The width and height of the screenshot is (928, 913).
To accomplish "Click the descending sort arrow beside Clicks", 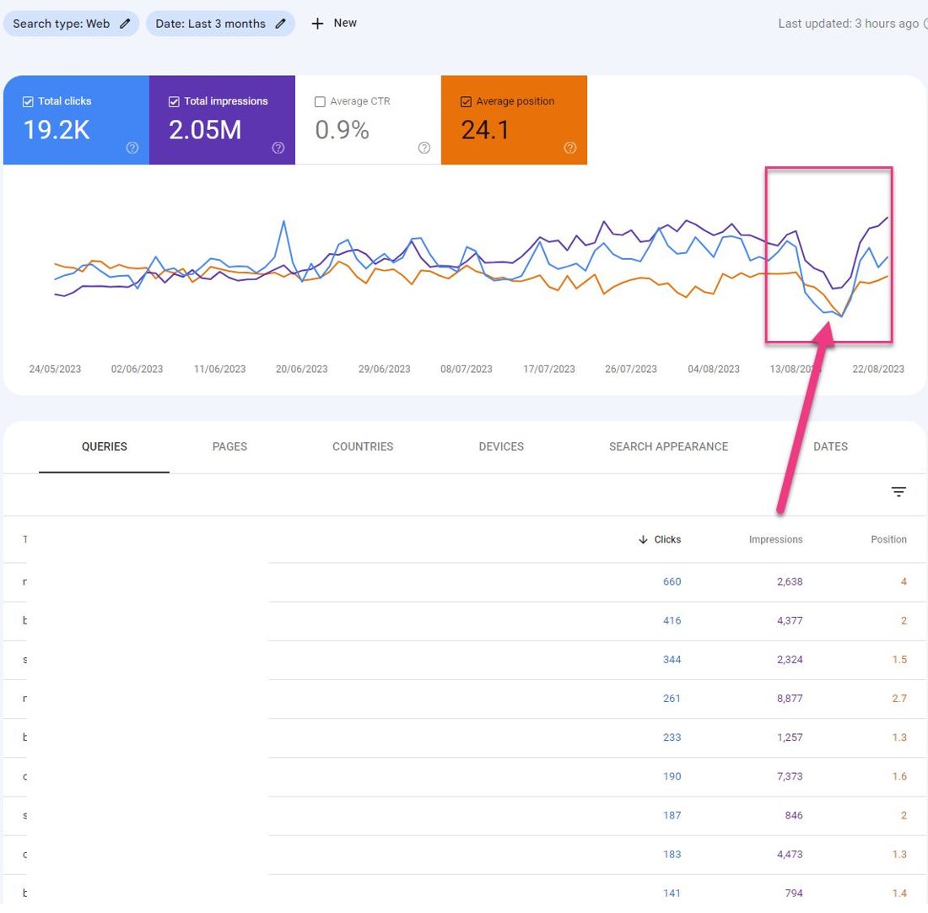I will pos(643,539).
